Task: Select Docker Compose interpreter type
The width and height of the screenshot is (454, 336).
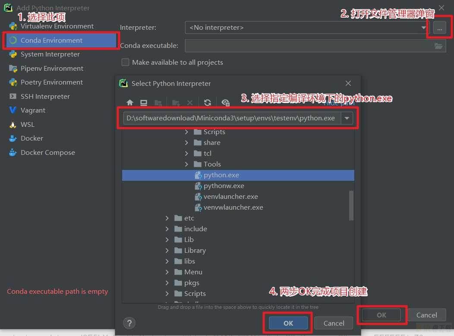Action: (48, 153)
